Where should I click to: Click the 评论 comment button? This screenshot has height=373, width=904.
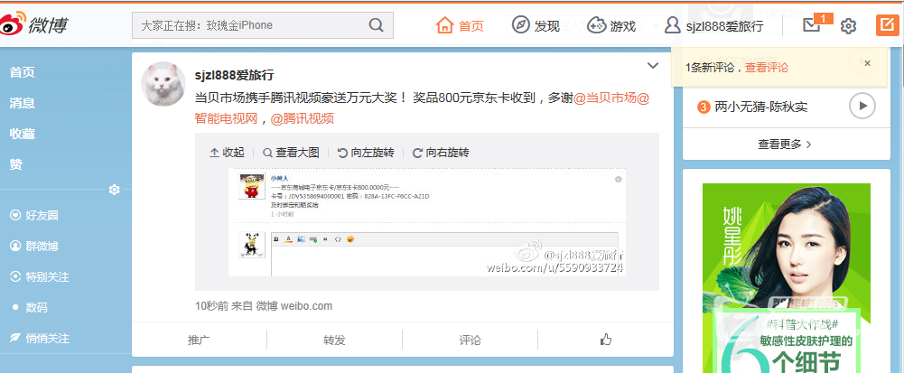pos(470,340)
